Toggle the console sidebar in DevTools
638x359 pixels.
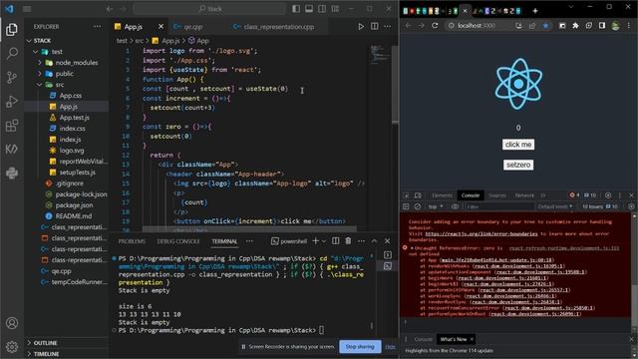click(x=406, y=206)
